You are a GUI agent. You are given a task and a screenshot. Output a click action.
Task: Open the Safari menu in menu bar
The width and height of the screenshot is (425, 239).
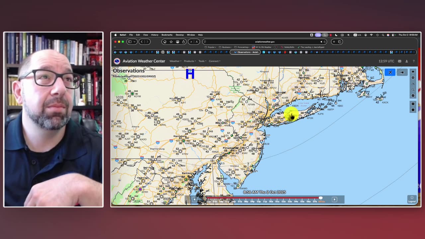(123, 35)
